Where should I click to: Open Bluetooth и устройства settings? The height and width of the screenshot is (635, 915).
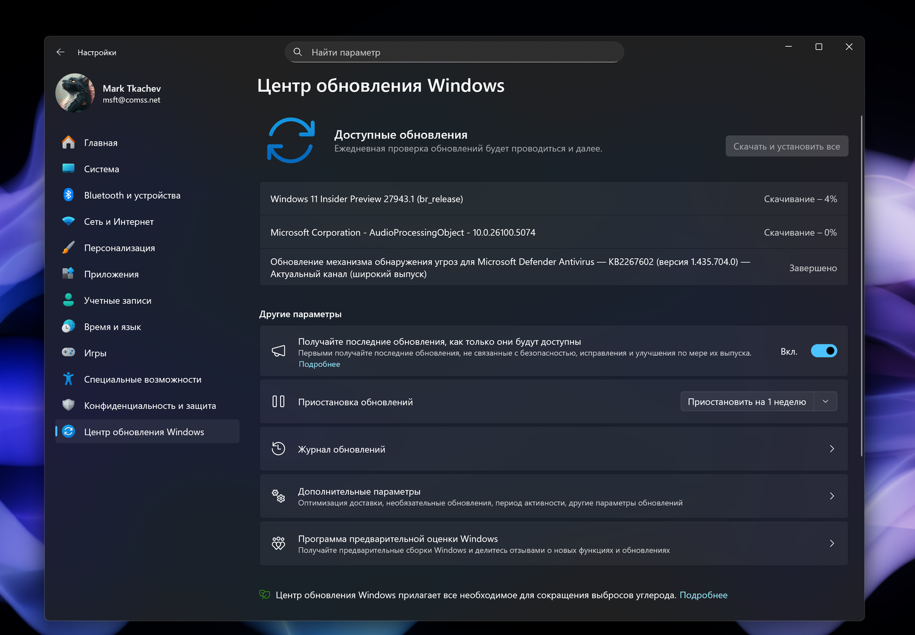coord(68,195)
